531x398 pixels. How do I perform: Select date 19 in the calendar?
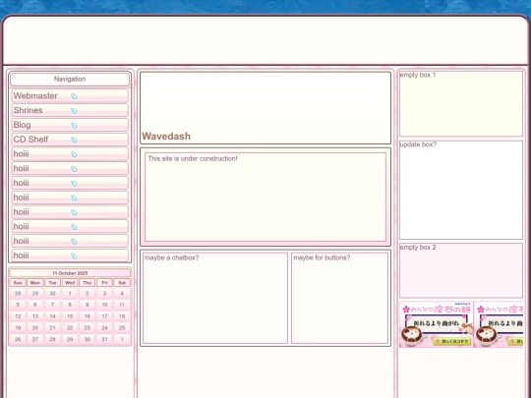(18, 327)
